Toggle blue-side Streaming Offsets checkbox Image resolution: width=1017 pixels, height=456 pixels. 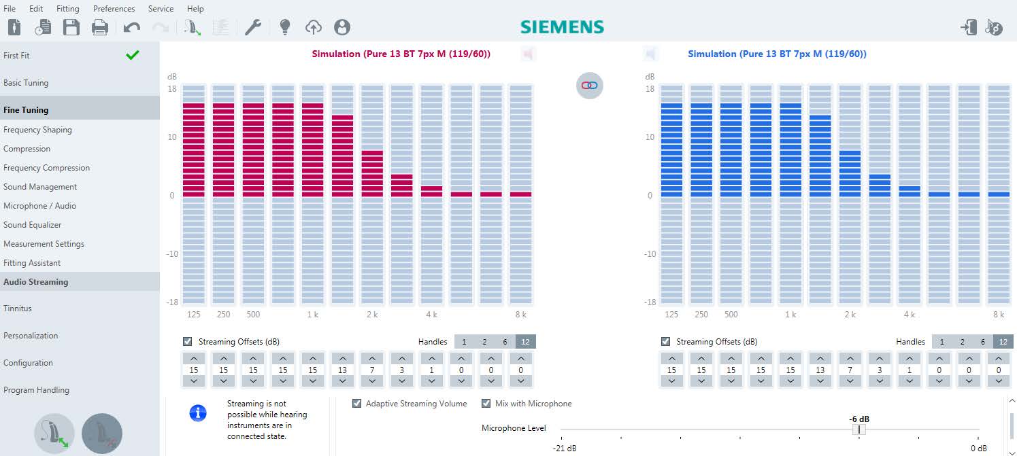click(665, 341)
